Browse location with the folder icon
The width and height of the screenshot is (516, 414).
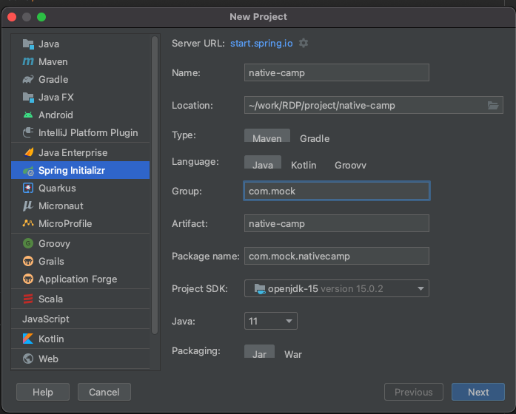coord(493,106)
